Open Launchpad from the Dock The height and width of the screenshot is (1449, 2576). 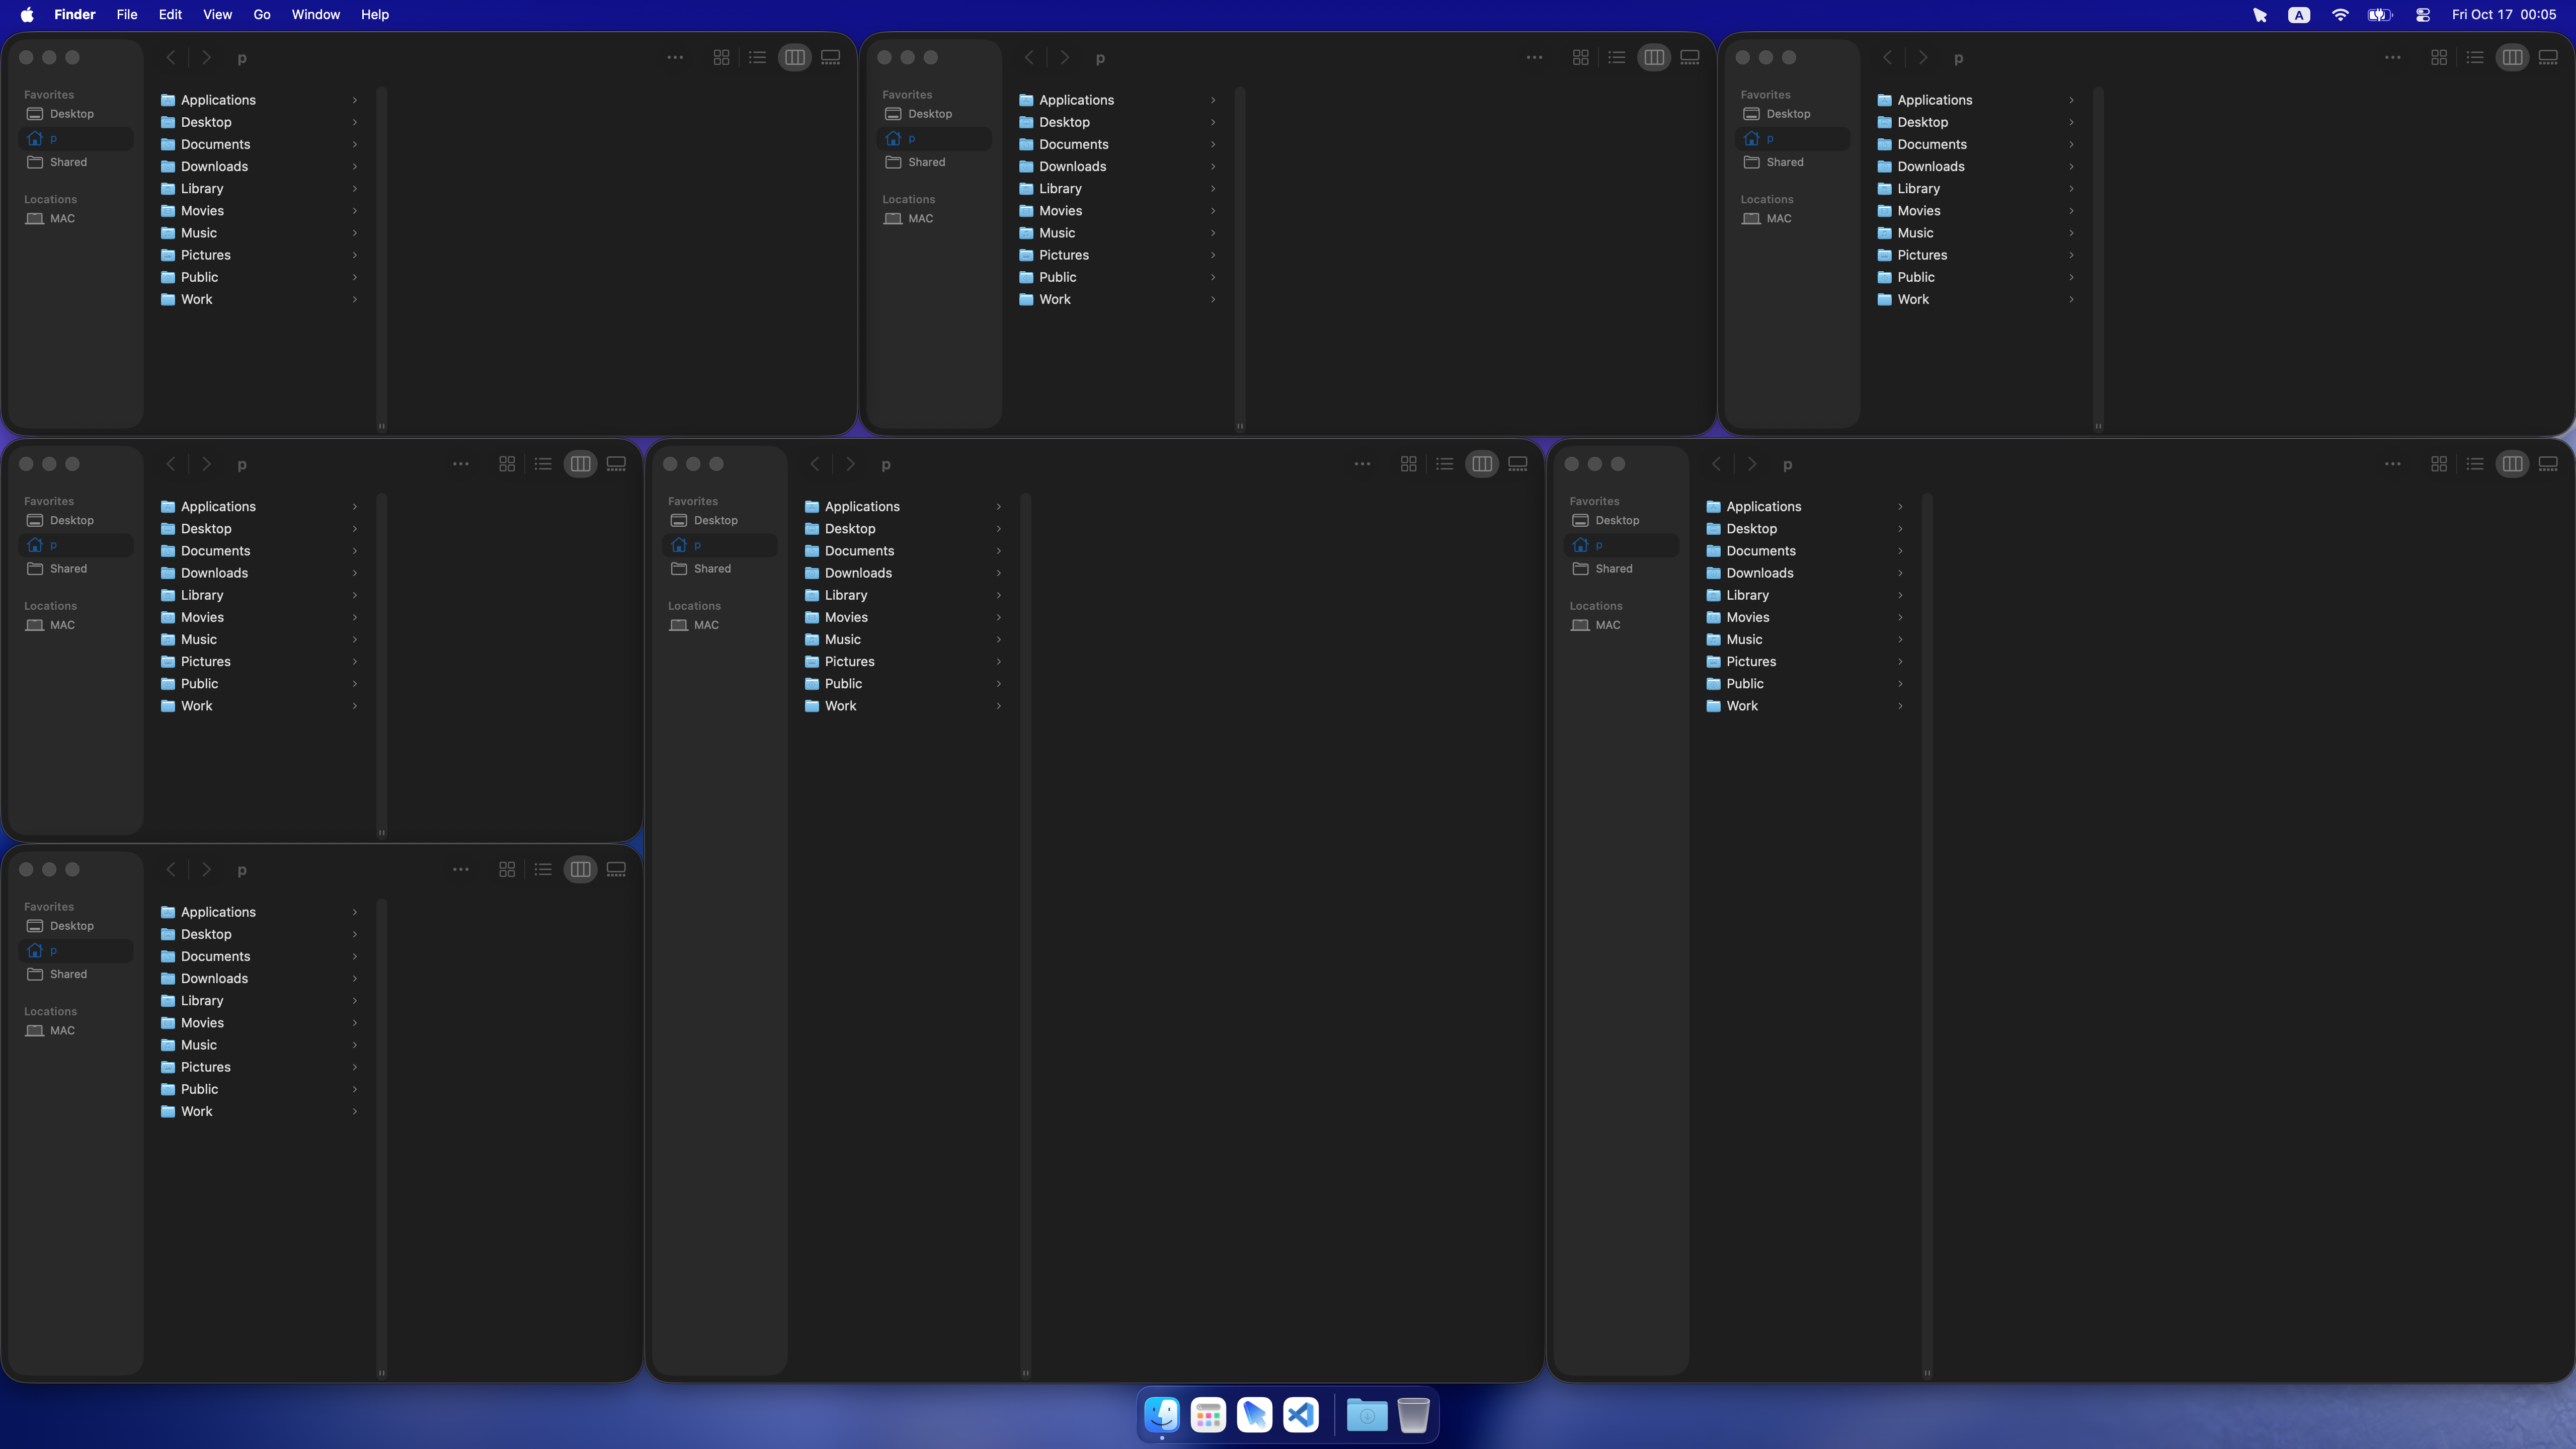[1208, 1415]
